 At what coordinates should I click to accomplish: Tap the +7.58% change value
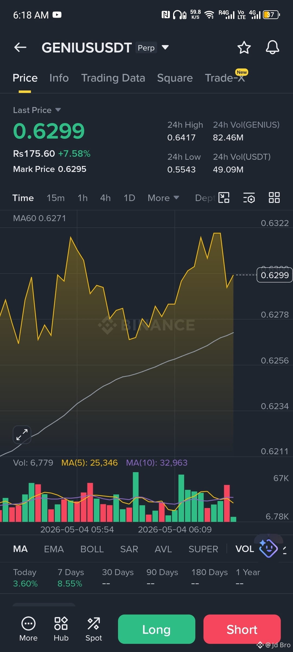(74, 153)
